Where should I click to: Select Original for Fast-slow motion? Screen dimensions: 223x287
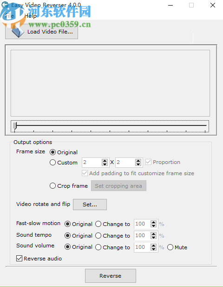click(79, 224)
